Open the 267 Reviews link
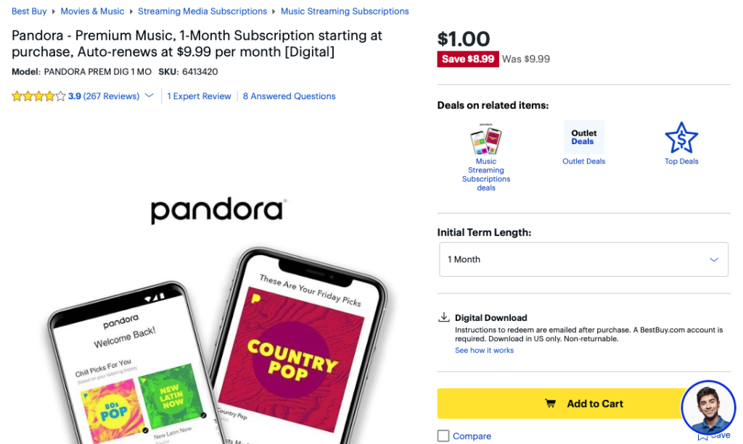Screen dimensions: 743x444 tap(111, 96)
